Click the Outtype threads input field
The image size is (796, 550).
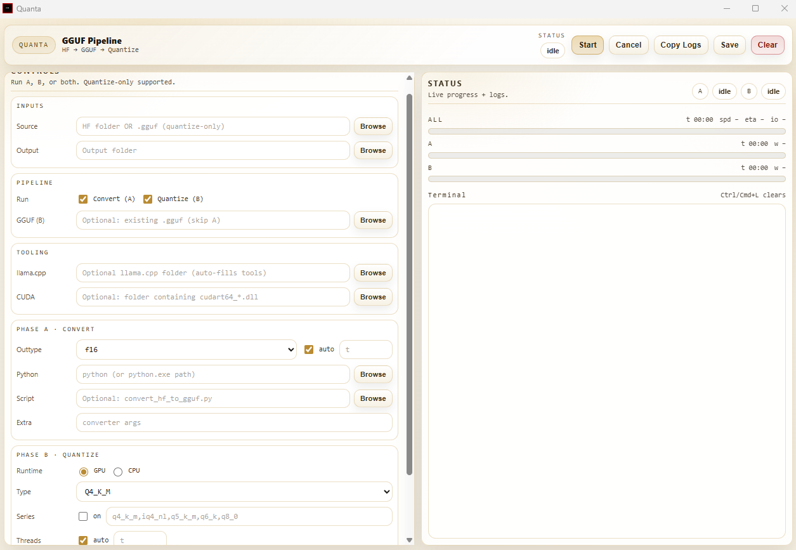[x=365, y=350]
